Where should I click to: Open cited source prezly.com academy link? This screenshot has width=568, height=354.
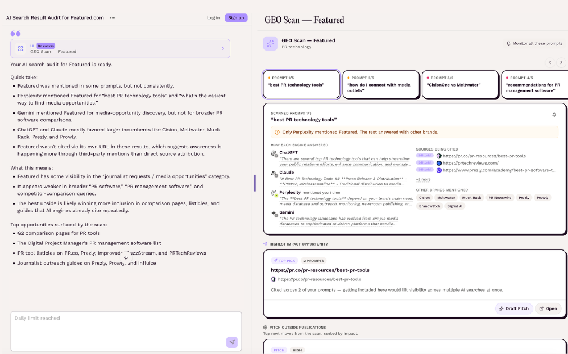tap(499, 170)
